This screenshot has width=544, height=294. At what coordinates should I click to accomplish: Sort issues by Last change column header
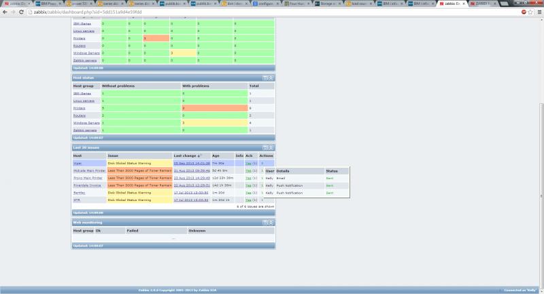187,156
